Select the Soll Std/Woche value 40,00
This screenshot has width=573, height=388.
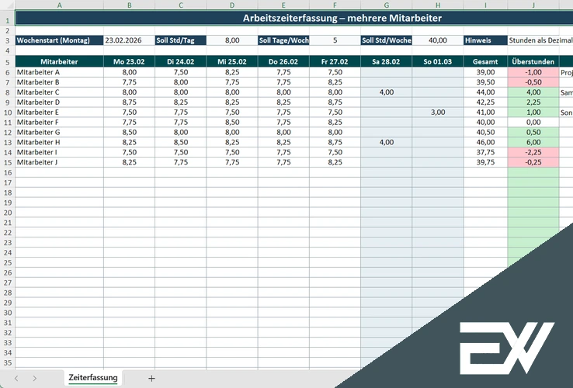437,40
